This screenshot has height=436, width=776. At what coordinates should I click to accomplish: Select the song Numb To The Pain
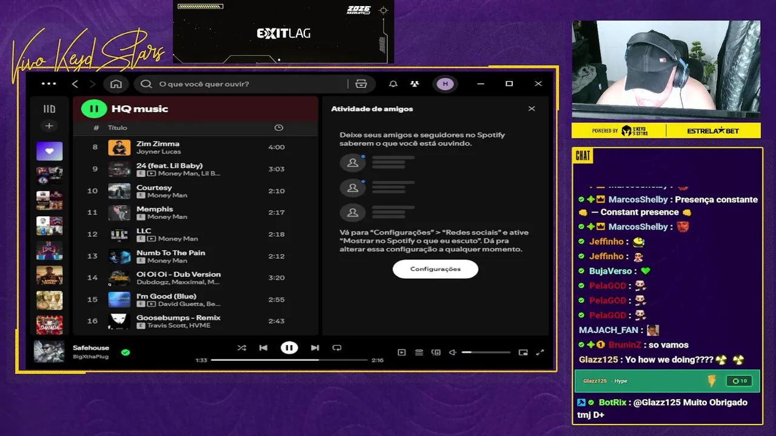coord(195,256)
